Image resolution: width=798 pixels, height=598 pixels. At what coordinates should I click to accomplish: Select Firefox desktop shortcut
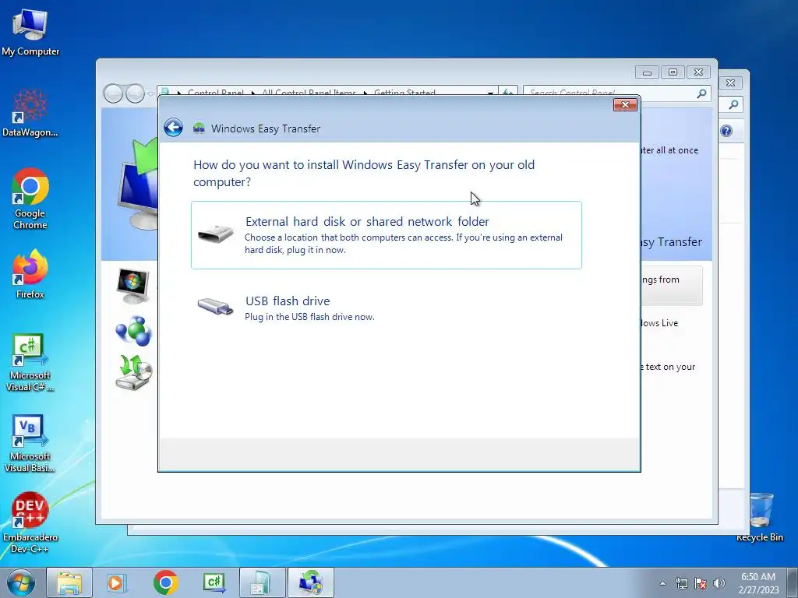point(30,275)
